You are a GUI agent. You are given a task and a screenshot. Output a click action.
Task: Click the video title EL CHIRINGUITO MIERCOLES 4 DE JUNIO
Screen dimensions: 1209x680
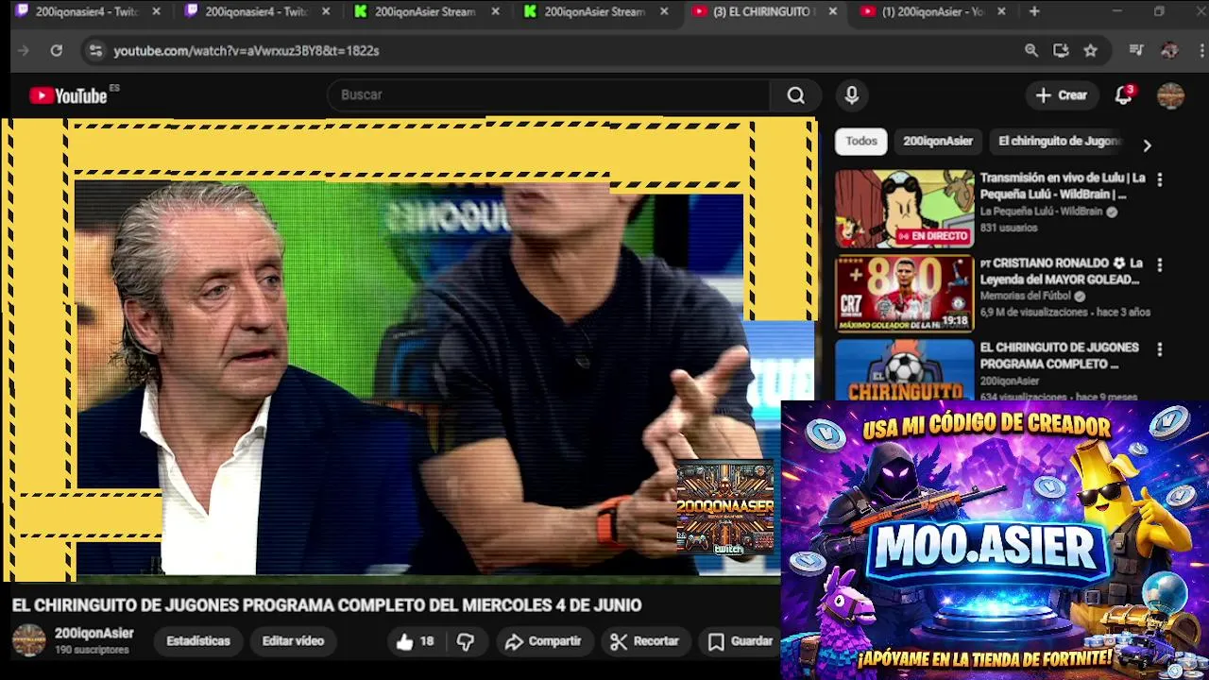click(x=327, y=605)
